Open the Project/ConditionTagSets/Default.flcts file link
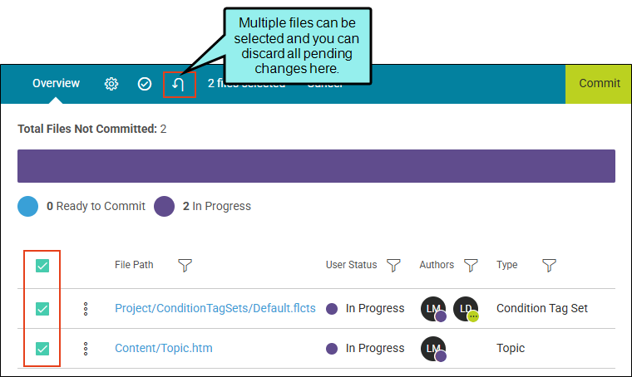 tap(215, 308)
